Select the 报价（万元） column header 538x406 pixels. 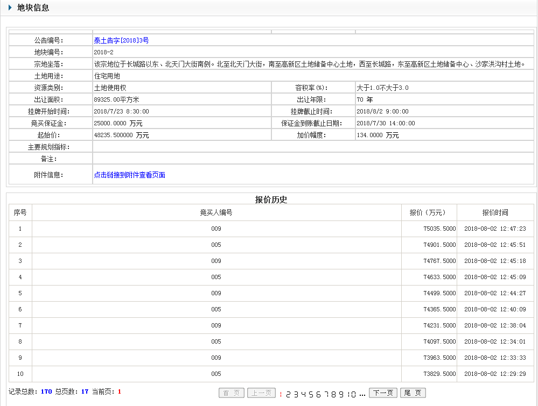click(429, 212)
